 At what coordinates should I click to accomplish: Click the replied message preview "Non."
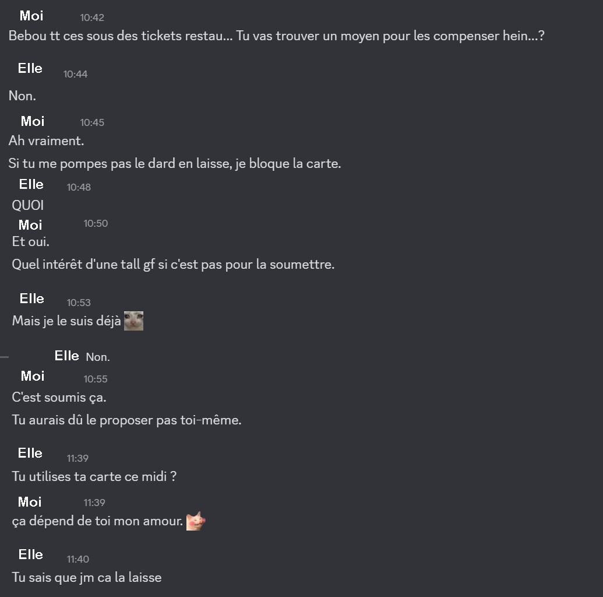(x=98, y=357)
